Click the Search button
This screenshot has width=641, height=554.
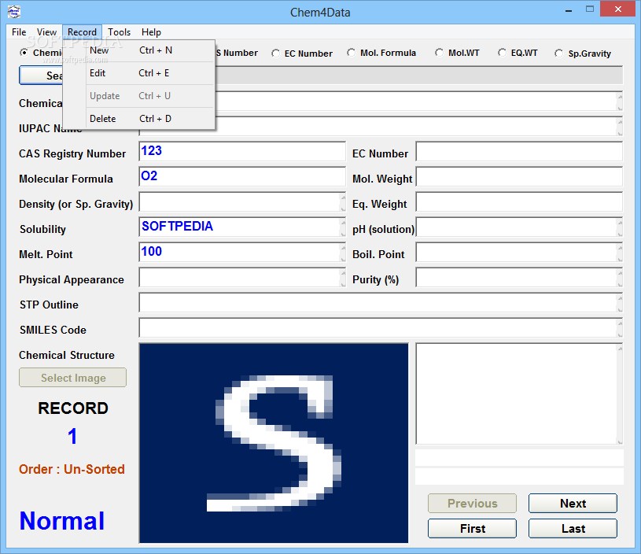click(x=41, y=76)
